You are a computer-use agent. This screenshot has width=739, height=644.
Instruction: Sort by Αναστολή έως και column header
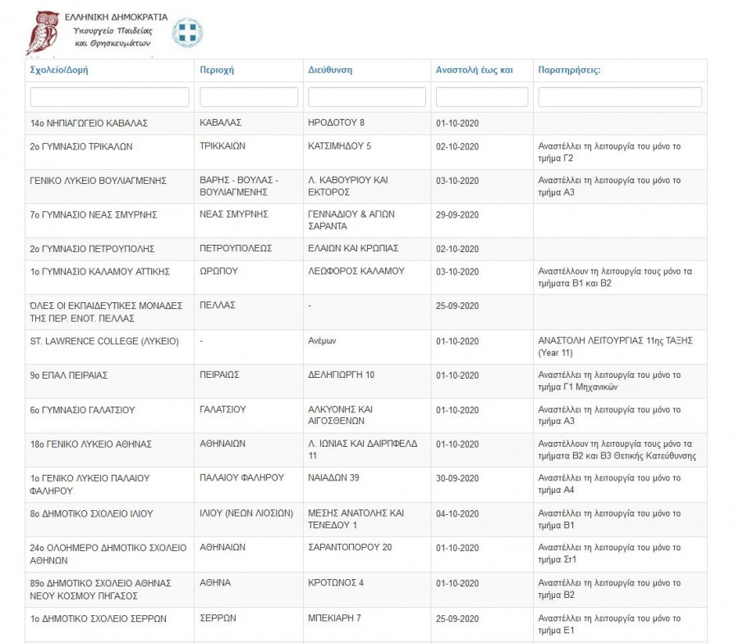tap(474, 70)
